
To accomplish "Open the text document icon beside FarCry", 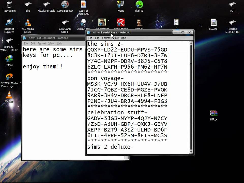I will coord(176,22).
